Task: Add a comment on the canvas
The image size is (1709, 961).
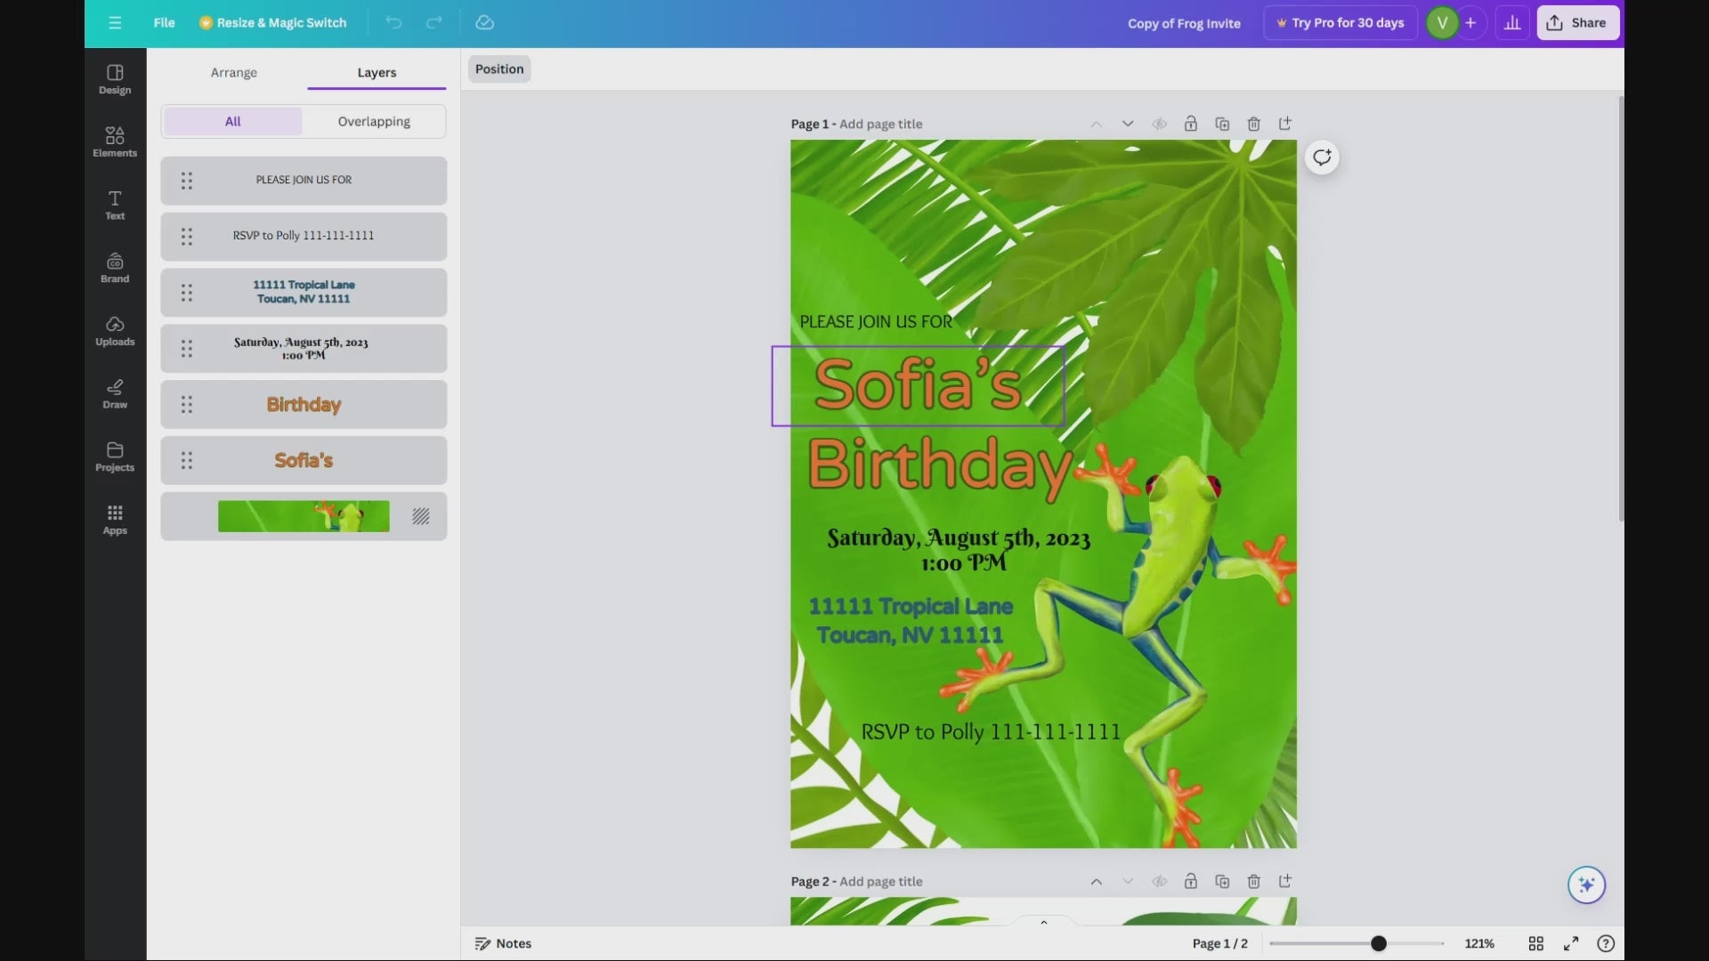Action: (x=1322, y=157)
